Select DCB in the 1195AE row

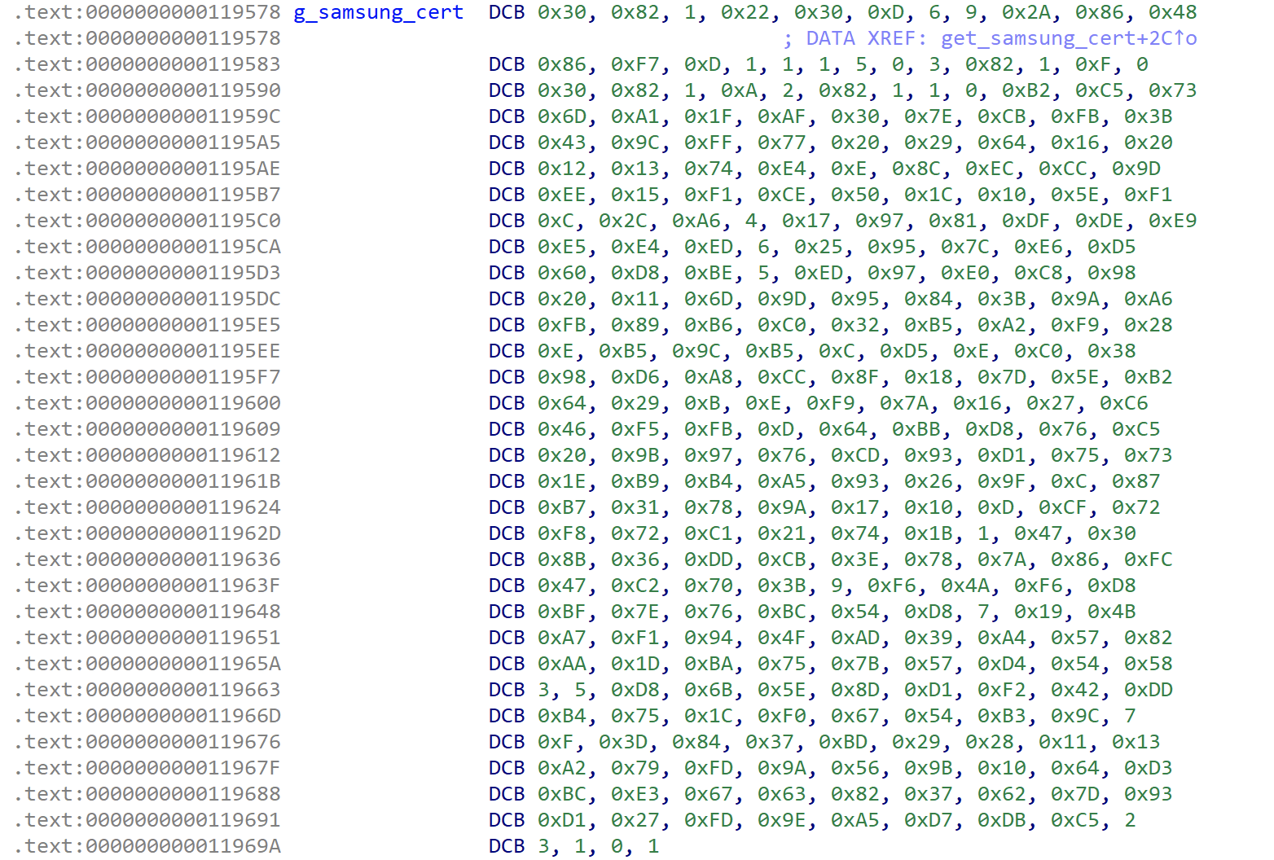pos(507,169)
